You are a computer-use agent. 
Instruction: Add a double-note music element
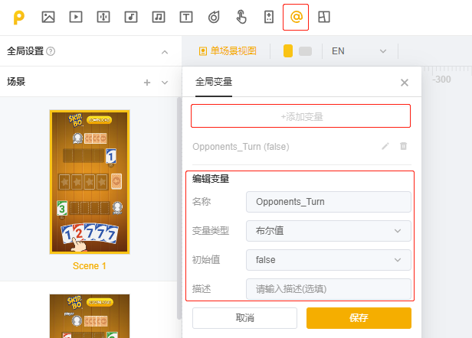point(159,17)
